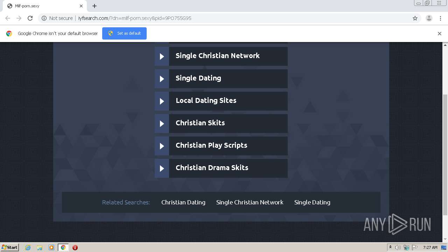Select the Milf-porn.sexy browser tab
This screenshot has height=252, width=448.
tap(45, 6)
